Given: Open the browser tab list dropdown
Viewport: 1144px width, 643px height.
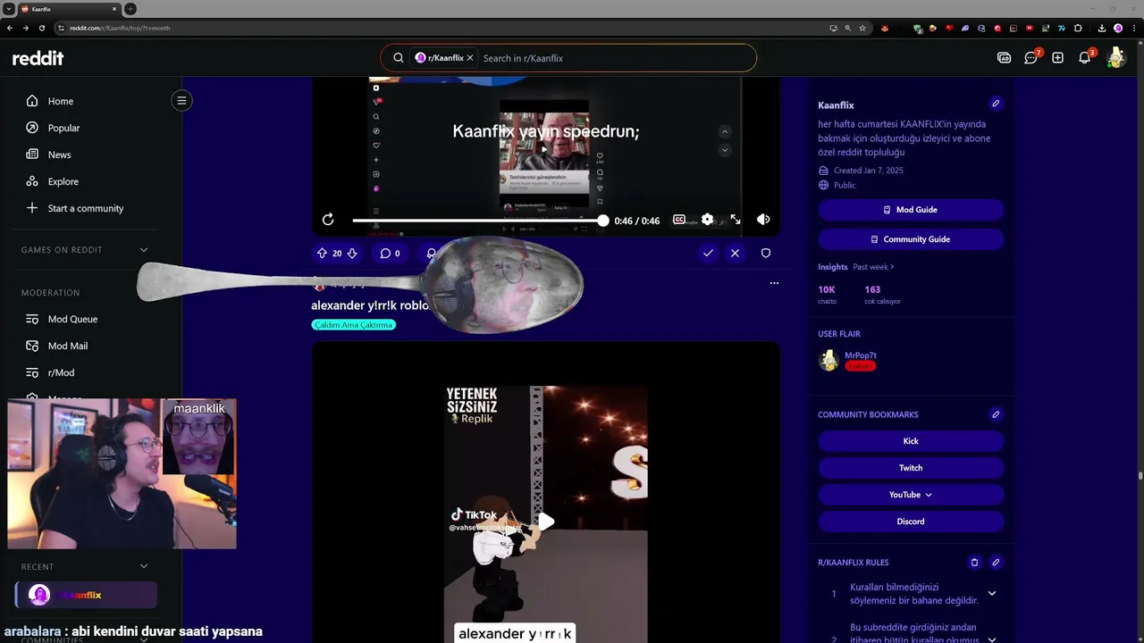Looking at the screenshot, I should point(8,9).
